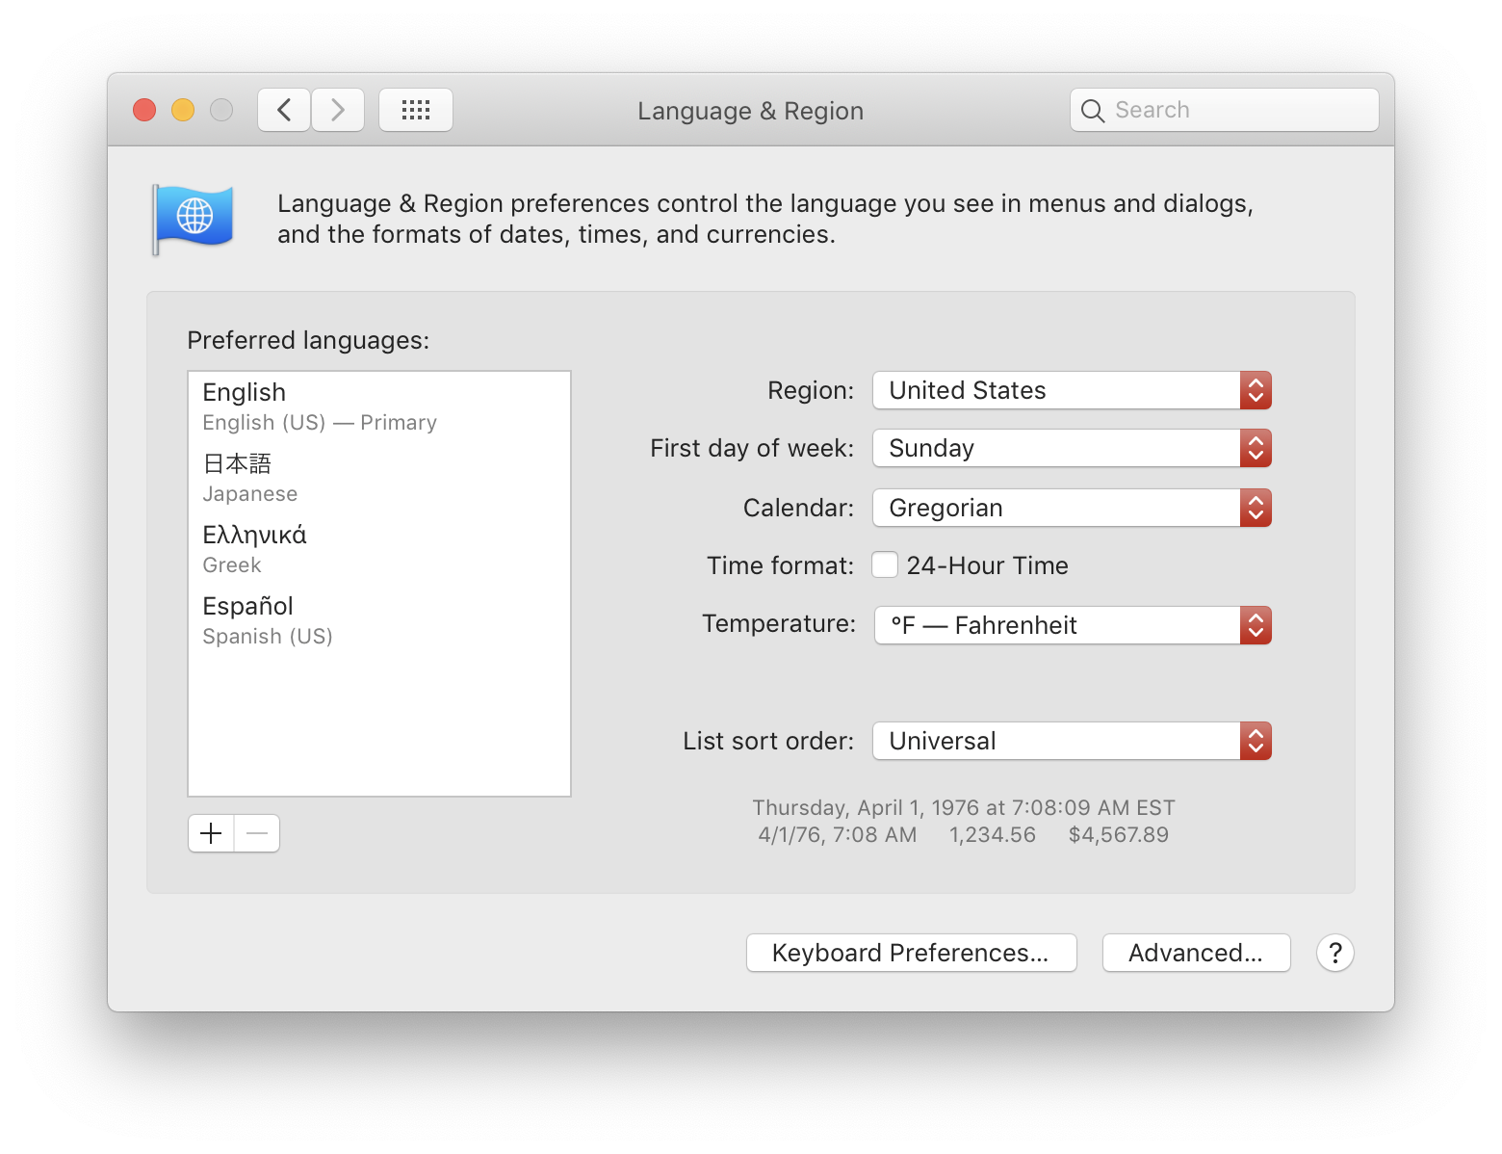The width and height of the screenshot is (1502, 1154).
Task: Add a language with the plus icon
Action: [210, 832]
